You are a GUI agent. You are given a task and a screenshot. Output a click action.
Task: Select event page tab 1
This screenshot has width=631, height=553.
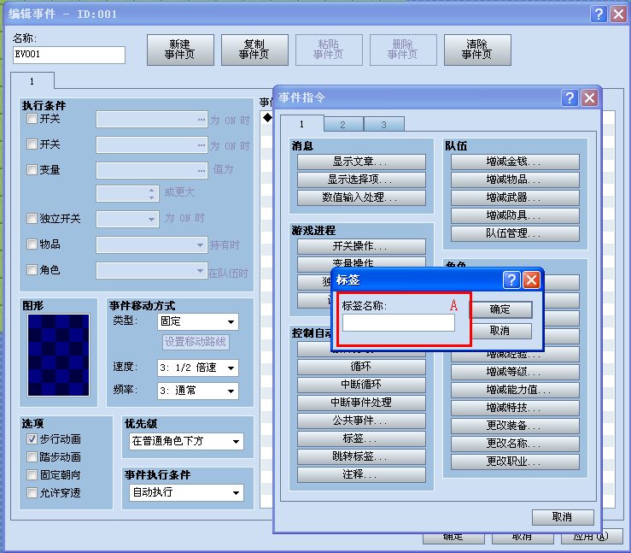tap(32, 81)
